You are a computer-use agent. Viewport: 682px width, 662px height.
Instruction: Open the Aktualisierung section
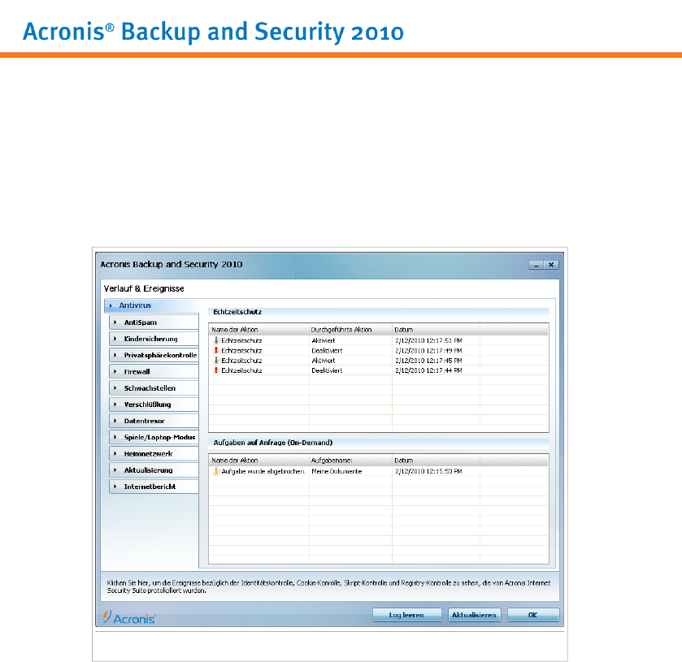[x=154, y=470]
